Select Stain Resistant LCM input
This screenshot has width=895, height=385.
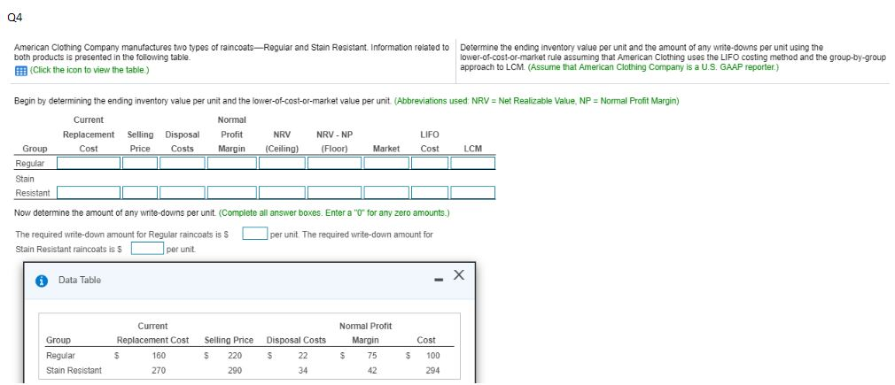[x=472, y=193]
